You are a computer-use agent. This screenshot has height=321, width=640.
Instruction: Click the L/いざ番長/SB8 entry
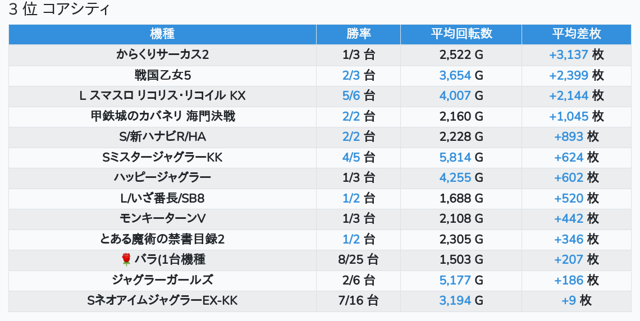[162, 198]
